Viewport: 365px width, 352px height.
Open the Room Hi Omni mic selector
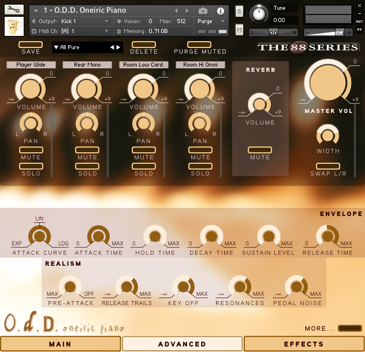[200, 65]
